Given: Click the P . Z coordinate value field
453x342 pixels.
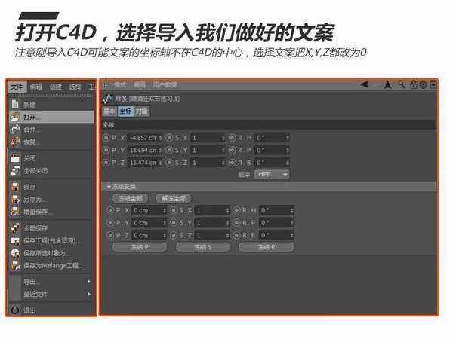Looking at the screenshot, I should (x=142, y=162).
